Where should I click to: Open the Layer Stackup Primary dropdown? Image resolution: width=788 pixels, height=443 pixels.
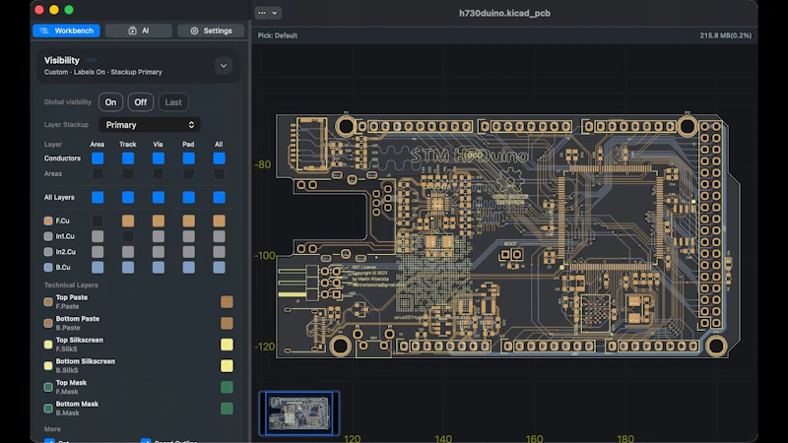150,125
